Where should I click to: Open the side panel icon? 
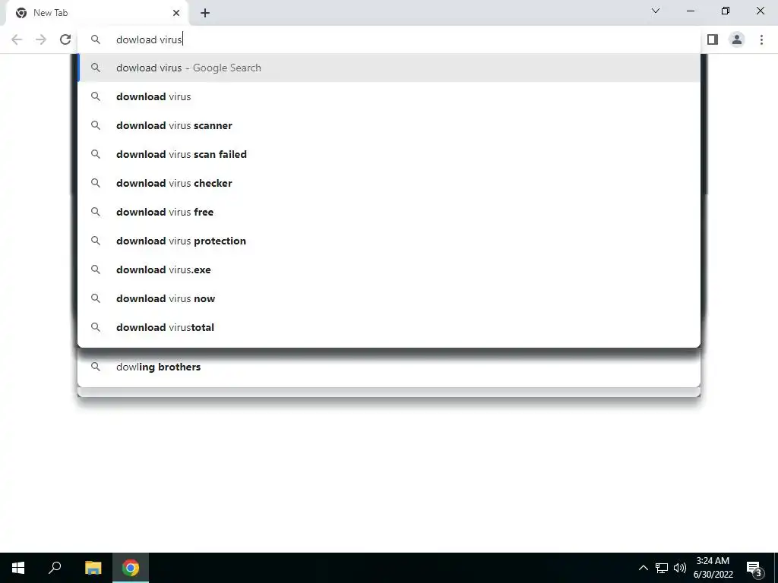[x=713, y=39]
